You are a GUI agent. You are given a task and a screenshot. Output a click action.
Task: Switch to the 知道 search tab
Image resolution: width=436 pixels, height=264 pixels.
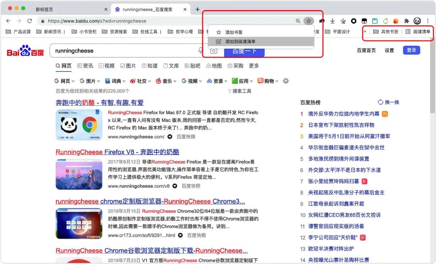(150, 66)
